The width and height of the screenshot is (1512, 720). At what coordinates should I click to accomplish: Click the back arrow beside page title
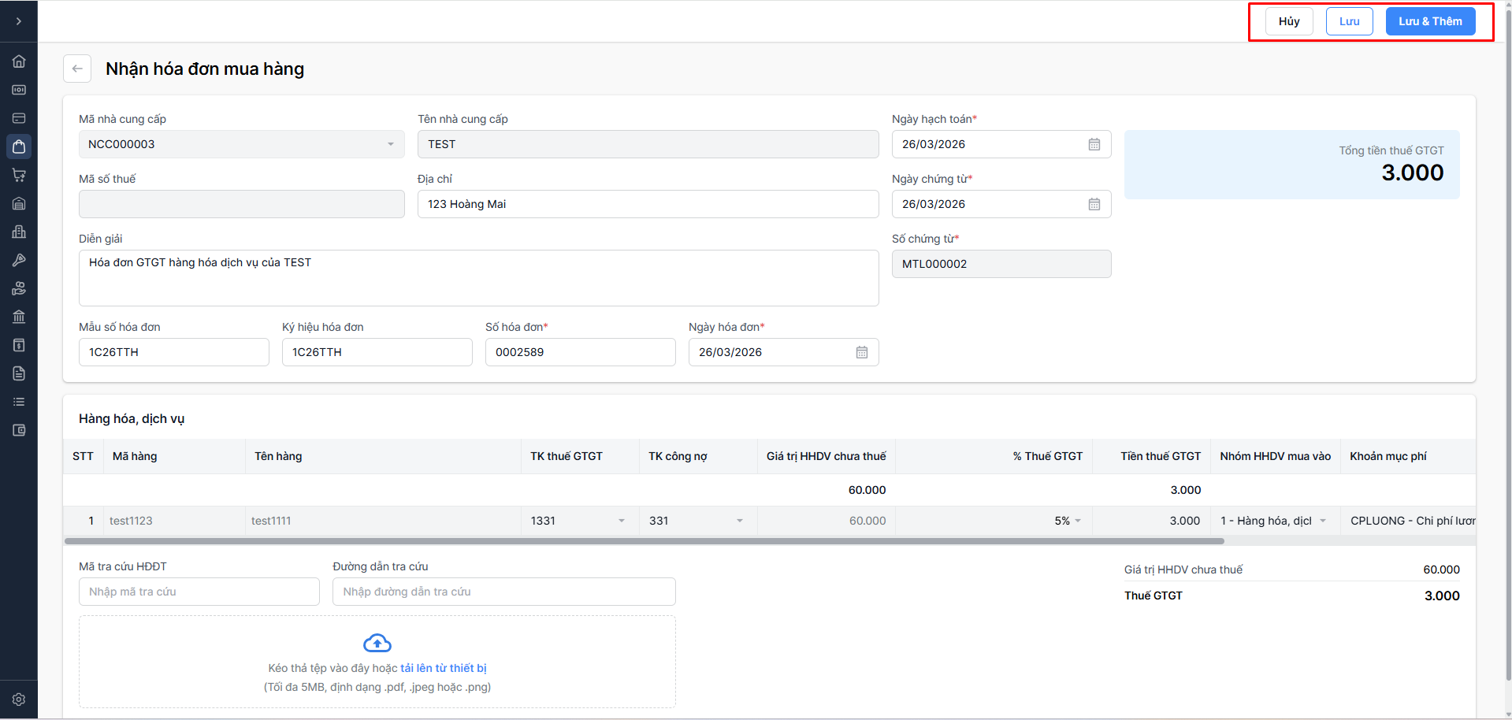click(77, 69)
